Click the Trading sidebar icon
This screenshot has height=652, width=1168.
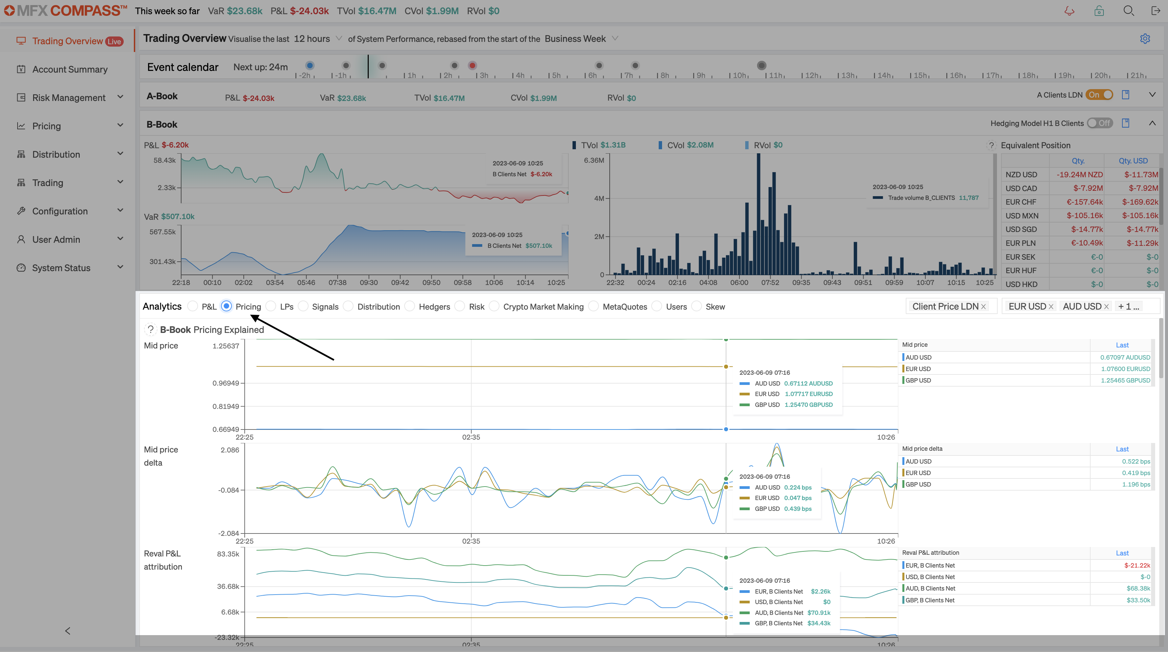coord(21,183)
